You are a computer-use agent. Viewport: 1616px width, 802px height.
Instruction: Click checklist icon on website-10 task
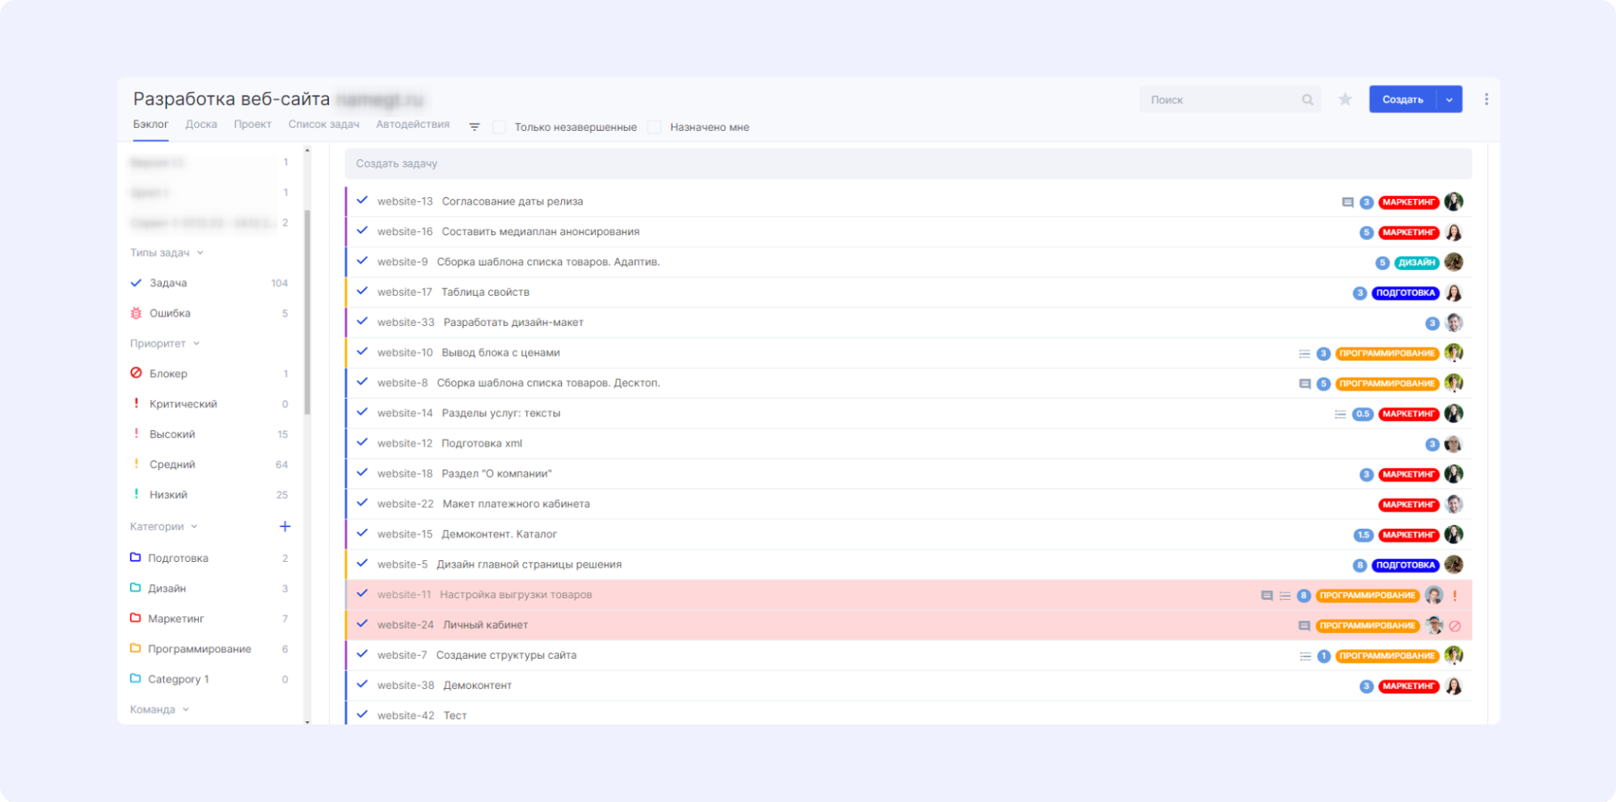[1304, 353]
